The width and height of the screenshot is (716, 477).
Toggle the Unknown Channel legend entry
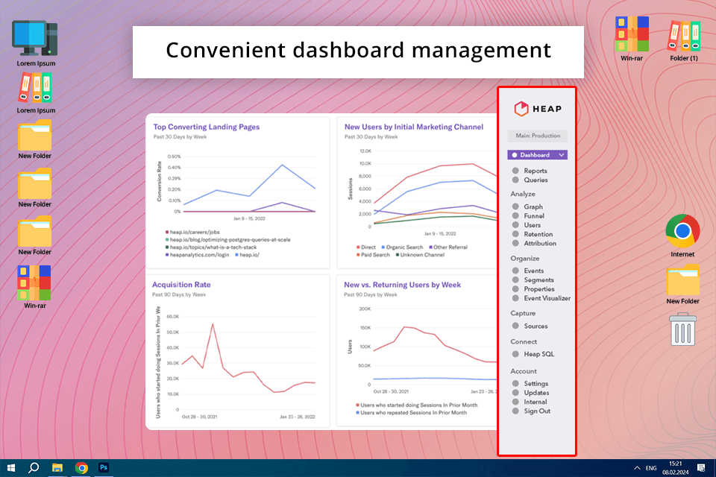[x=420, y=255]
